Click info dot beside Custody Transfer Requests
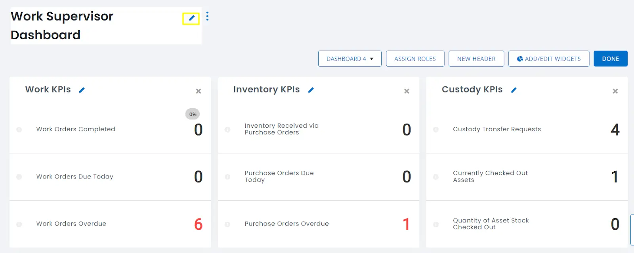The width and height of the screenshot is (634, 253). pos(436,130)
